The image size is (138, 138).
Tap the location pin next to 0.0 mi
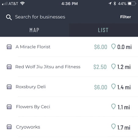[x=113, y=46]
